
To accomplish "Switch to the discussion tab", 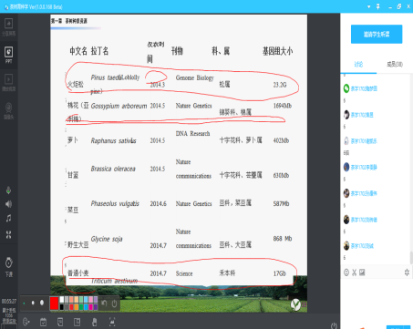I will click(x=358, y=65).
